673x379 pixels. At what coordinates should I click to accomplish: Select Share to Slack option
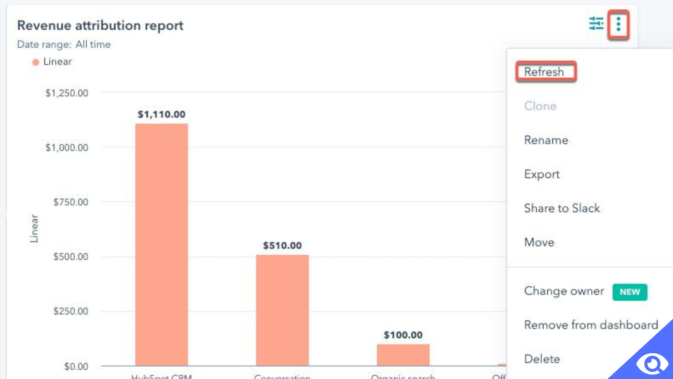tap(562, 208)
